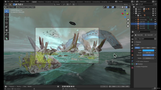Open viewport Select menu
161x90 pixels.
click(x=23, y=7)
